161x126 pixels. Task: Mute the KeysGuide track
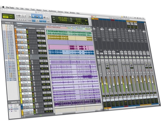22,42
